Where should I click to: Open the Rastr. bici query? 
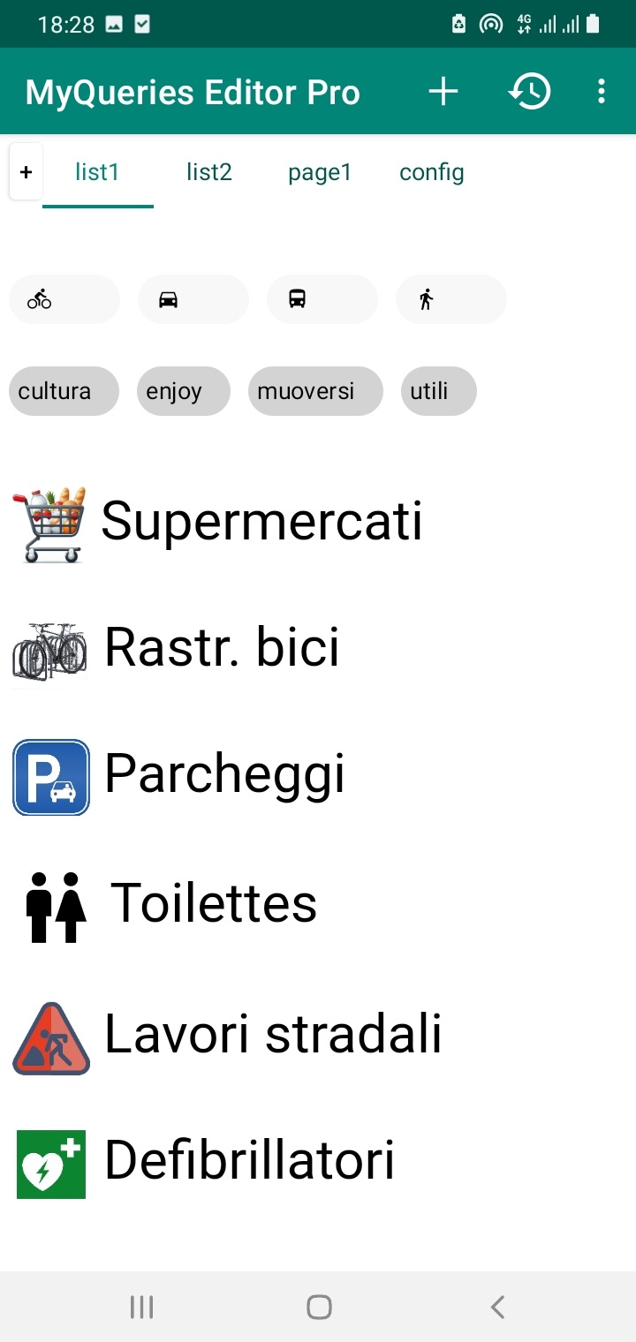click(x=222, y=648)
